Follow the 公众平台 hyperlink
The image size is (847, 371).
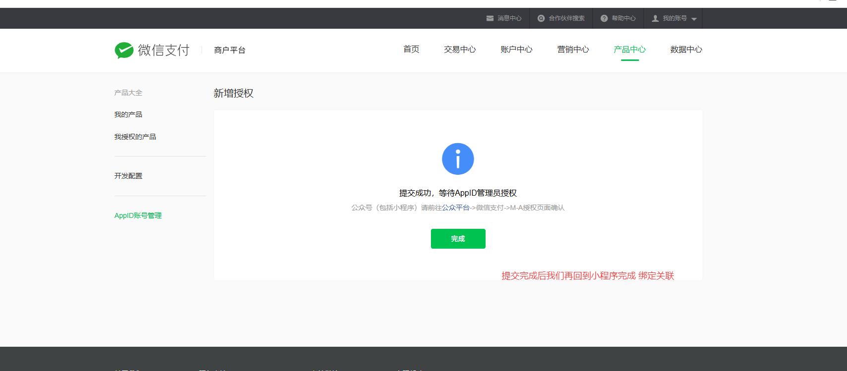point(456,208)
